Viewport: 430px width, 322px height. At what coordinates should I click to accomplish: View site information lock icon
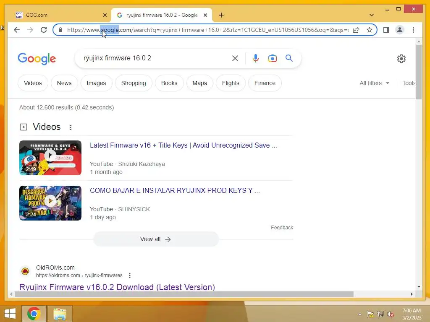60,30
